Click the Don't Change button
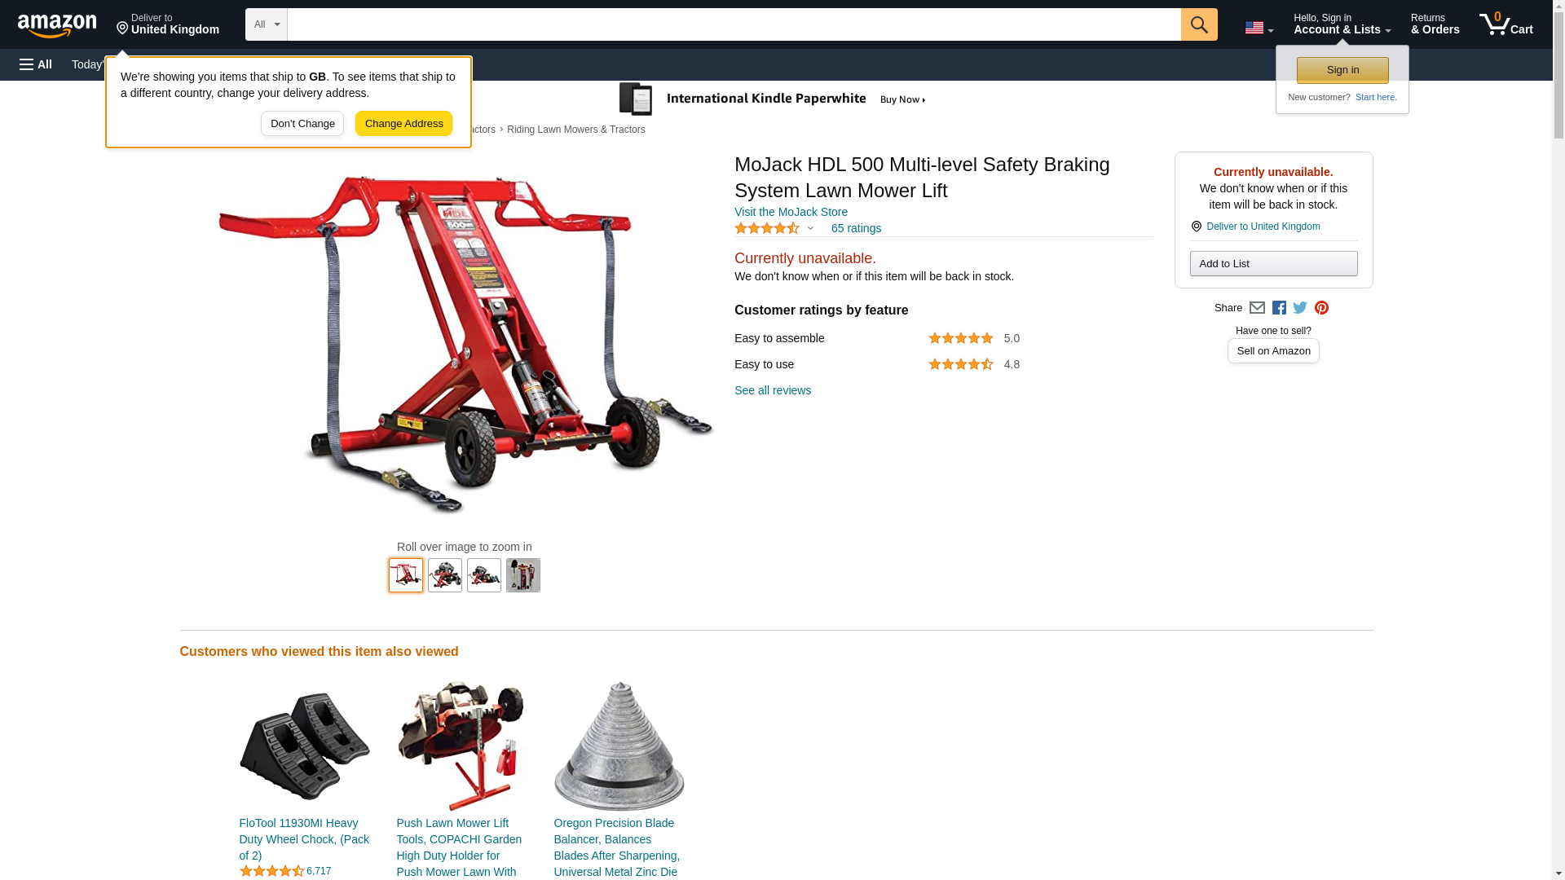Image resolution: width=1565 pixels, height=880 pixels. point(302,124)
